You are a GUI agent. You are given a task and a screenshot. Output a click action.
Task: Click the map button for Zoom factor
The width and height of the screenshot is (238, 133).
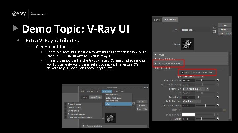coord(218,97)
